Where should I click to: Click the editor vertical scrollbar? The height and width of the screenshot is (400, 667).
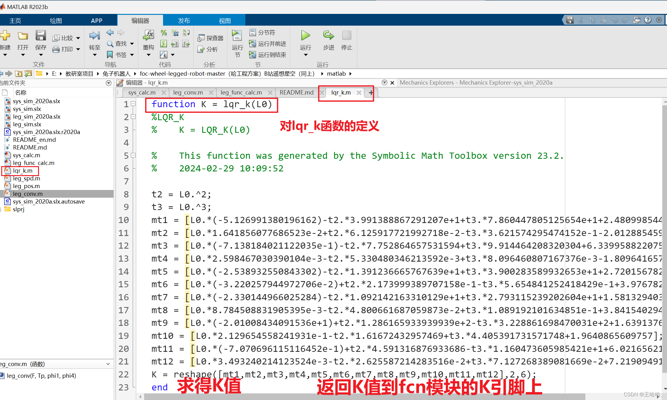pyautogui.click(x=664, y=239)
